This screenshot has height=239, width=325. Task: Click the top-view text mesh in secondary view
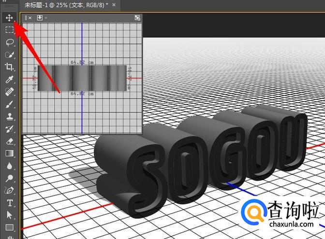[x=82, y=78]
